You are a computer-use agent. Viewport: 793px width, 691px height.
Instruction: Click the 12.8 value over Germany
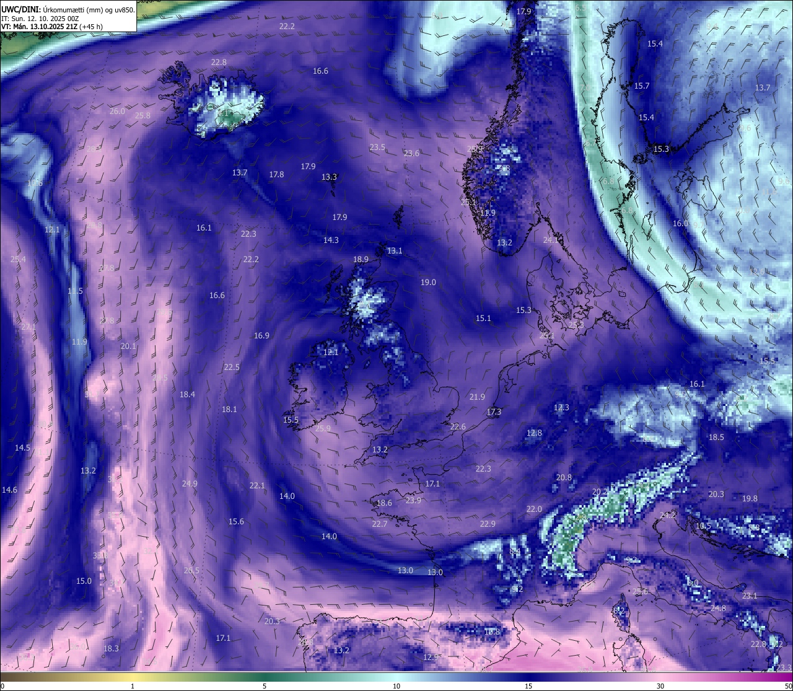[x=534, y=433]
